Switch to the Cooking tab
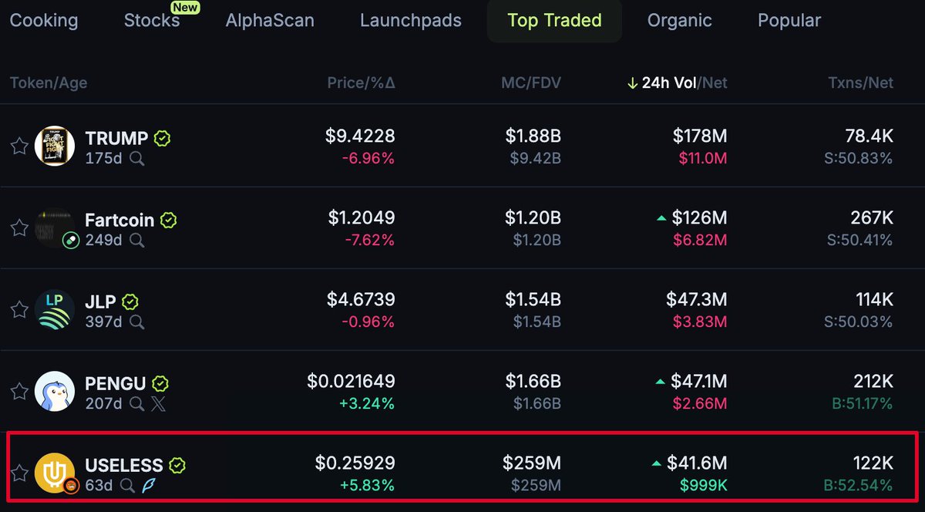 44,20
